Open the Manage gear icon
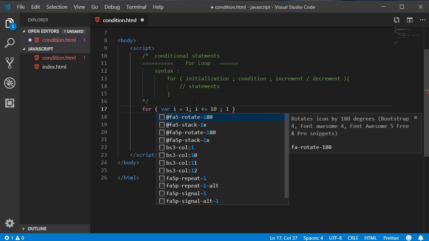Viewport: 429px width, 241px height. (x=10, y=223)
